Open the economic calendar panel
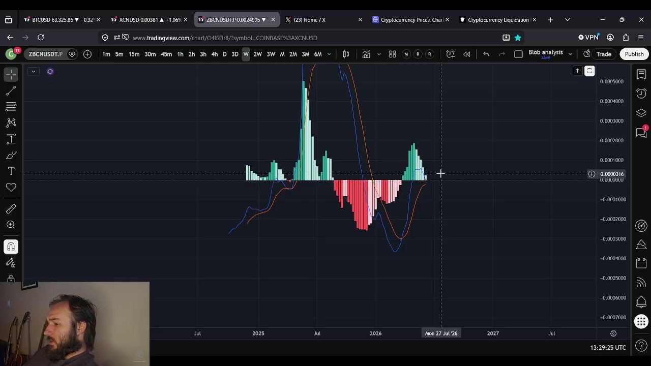This screenshot has height=366, width=651. (641, 263)
